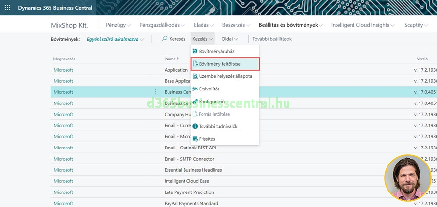Select Eltávolítás menu entry

[x=225, y=89]
